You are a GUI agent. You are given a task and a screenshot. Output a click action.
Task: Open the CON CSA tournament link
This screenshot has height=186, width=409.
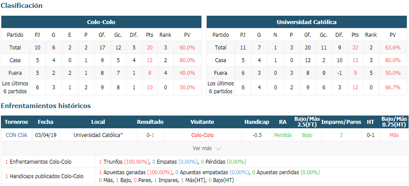(x=16, y=135)
